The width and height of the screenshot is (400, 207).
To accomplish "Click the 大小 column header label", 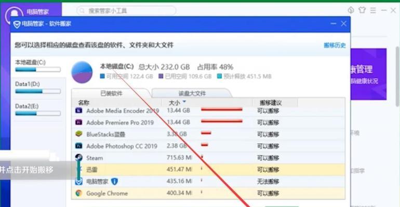I will pyautogui.click(x=174, y=102).
